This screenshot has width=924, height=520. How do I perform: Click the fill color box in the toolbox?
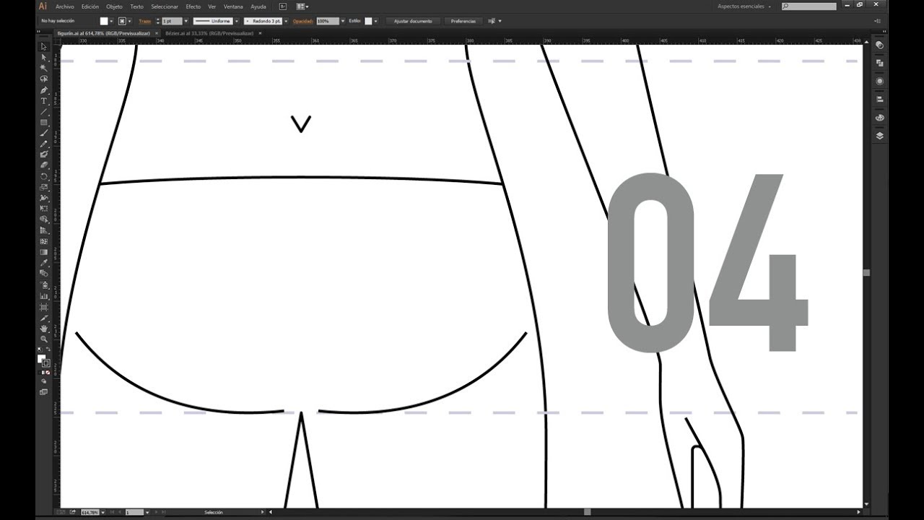coord(41,358)
